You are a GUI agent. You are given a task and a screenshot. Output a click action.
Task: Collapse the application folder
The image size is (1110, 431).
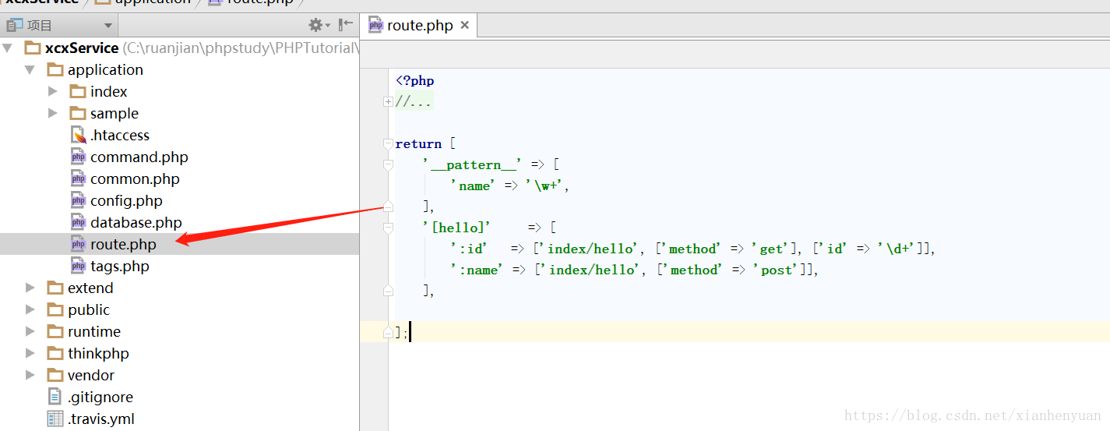click(x=30, y=69)
